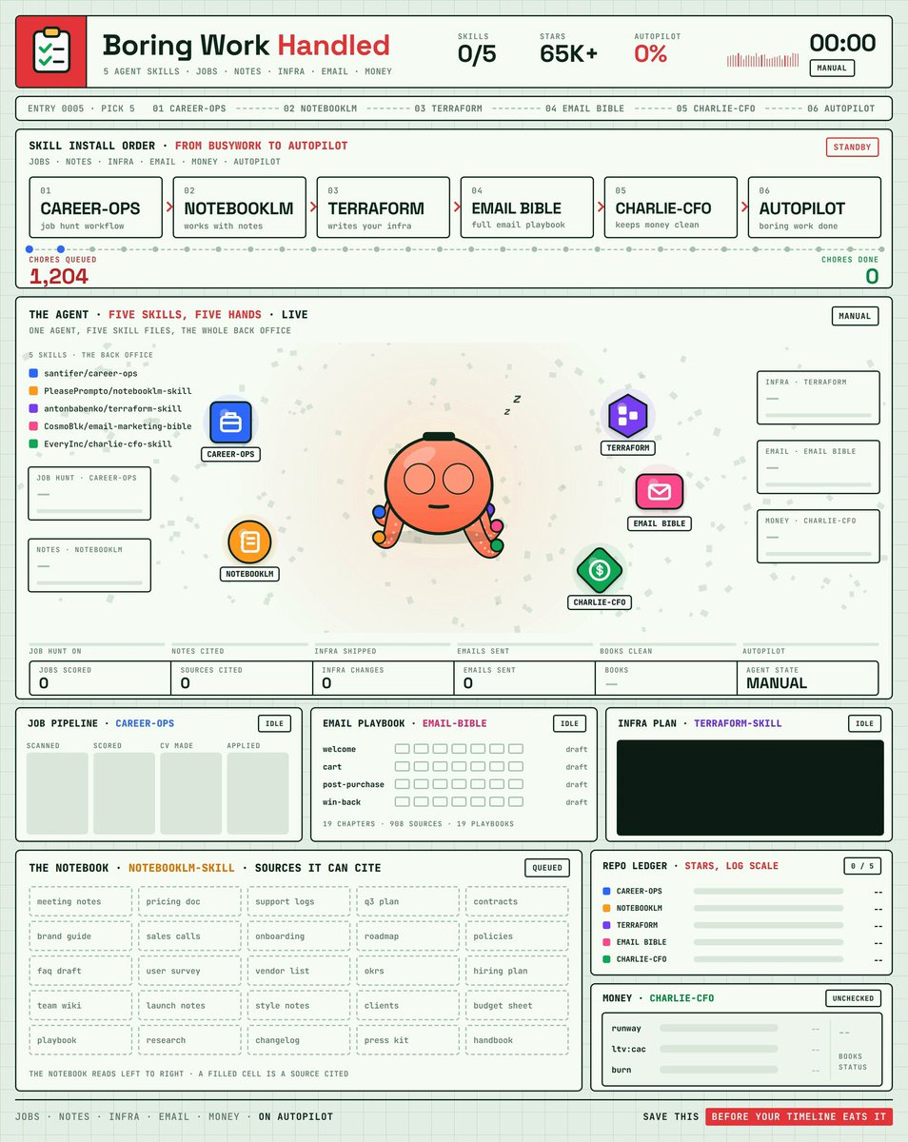This screenshot has height=1142, width=908.
Task: Click the green dot beside EveryInc/charlie-cfo-skill
Action: (x=33, y=443)
